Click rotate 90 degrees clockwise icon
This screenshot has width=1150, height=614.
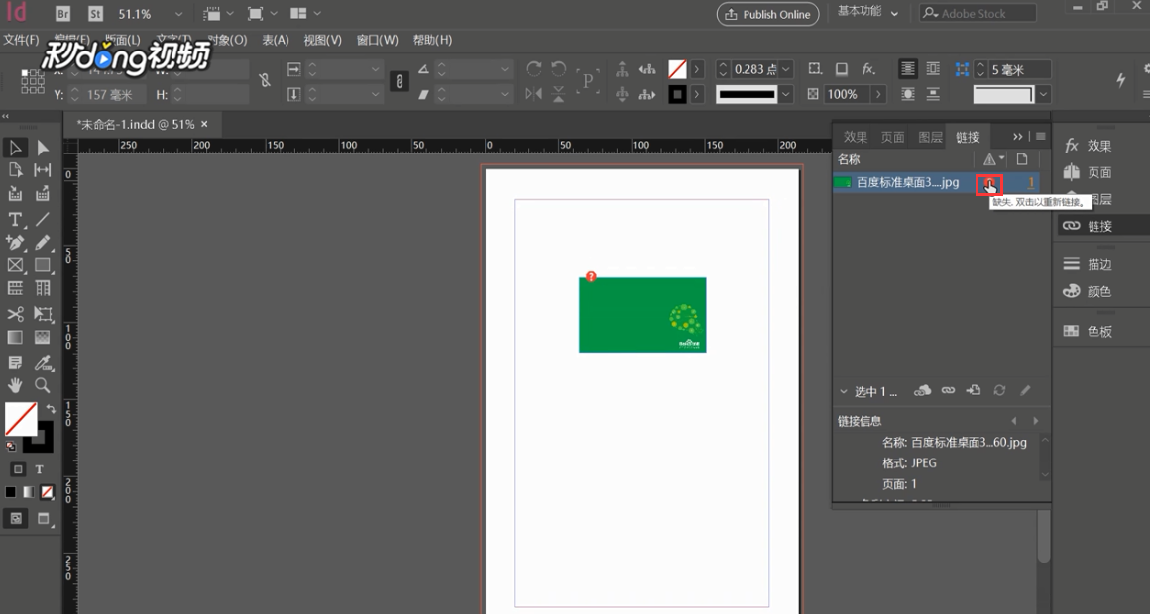tap(534, 69)
